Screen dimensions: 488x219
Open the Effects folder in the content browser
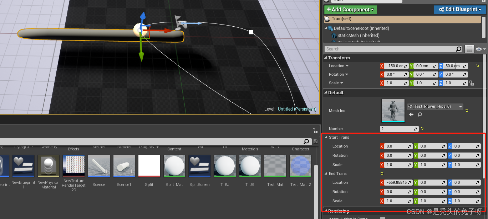point(73,149)
